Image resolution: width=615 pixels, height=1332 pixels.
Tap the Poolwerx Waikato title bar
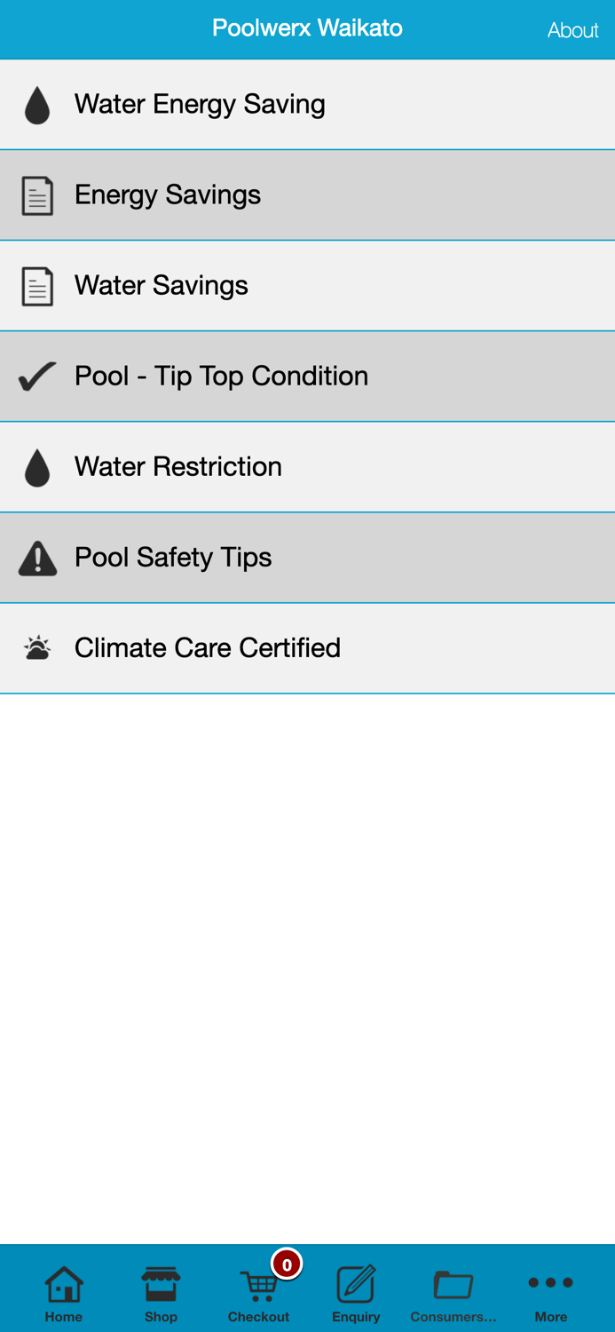[x=307, y=28]
